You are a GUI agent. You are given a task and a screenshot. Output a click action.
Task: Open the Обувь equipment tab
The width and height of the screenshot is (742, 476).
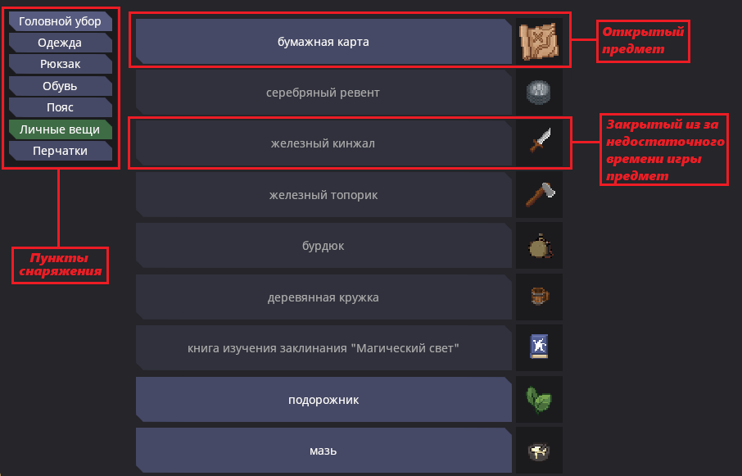coord(60,86)
